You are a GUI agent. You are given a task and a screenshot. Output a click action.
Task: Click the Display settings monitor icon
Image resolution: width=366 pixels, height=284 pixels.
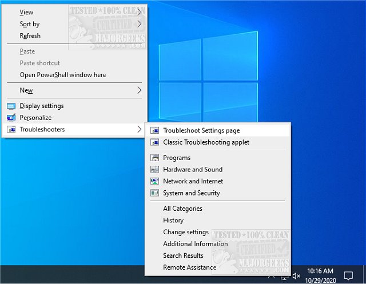tap(11, 106)
